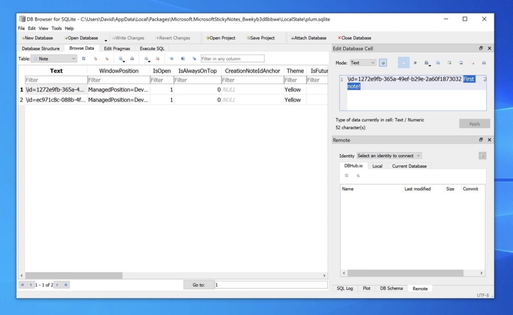Image resolution: width=513 pixels, height=315 pixels.
Task: Toggle the auto-switch mode button next to Mode
Action: (383, 63)
